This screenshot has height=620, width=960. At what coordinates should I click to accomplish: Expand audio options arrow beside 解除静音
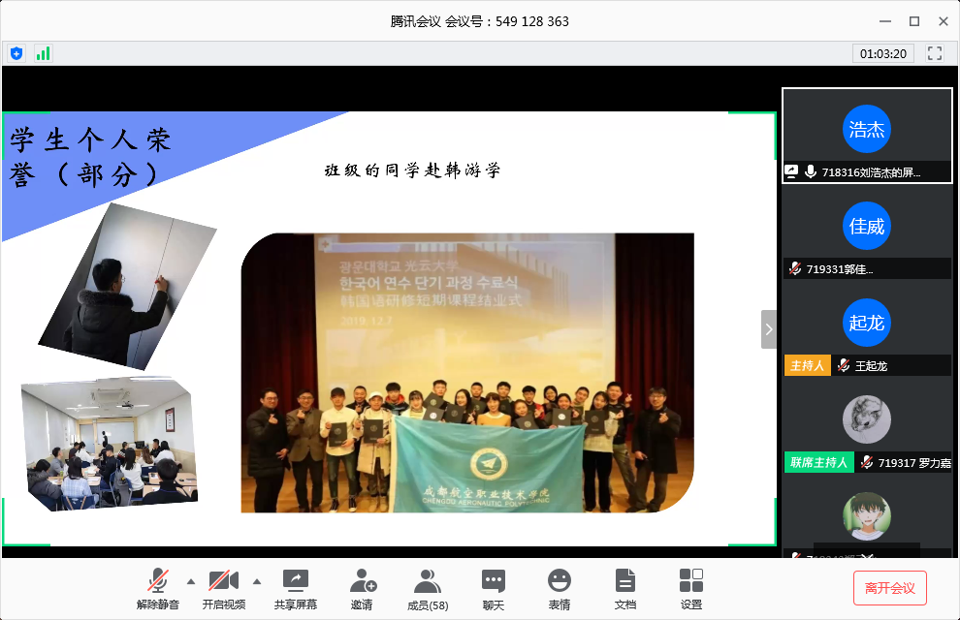191,581
